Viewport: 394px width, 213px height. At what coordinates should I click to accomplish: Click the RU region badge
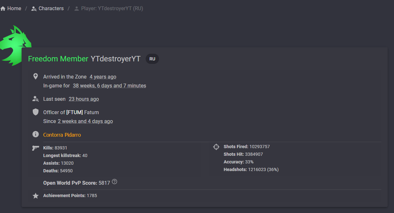tap(152, 59)
